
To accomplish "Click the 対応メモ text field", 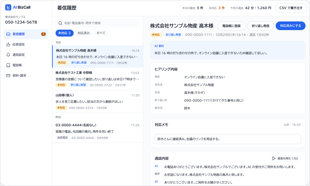I will (x=228, y=139).
